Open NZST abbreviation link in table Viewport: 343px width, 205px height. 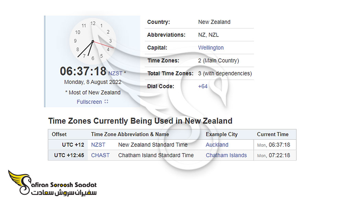click(x=98, y=145)
